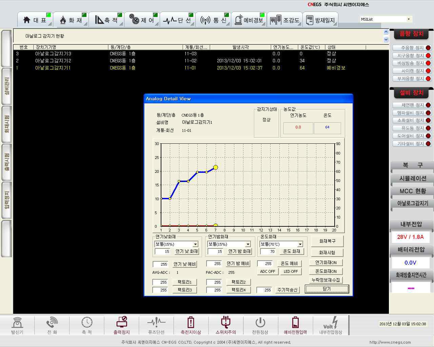Click the 축전지이상 battery fault icon
Screen dimensions: 434x347
tap(191, 325)
